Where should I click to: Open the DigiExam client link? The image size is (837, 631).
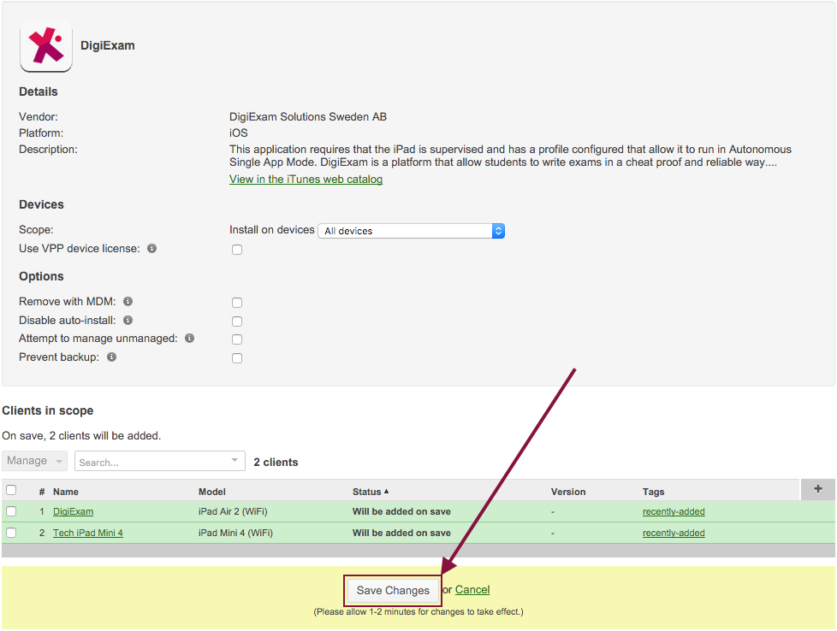[73, 511]
